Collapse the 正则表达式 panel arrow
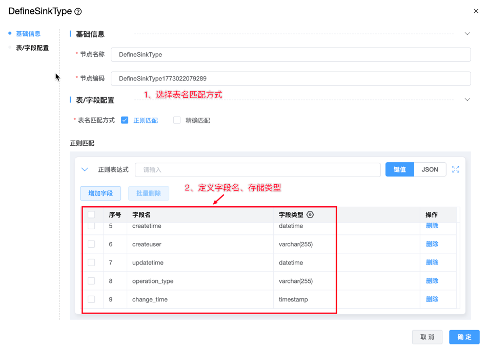Screen dimensions: 486x350 pyautogui.click(x=85, y=169)
